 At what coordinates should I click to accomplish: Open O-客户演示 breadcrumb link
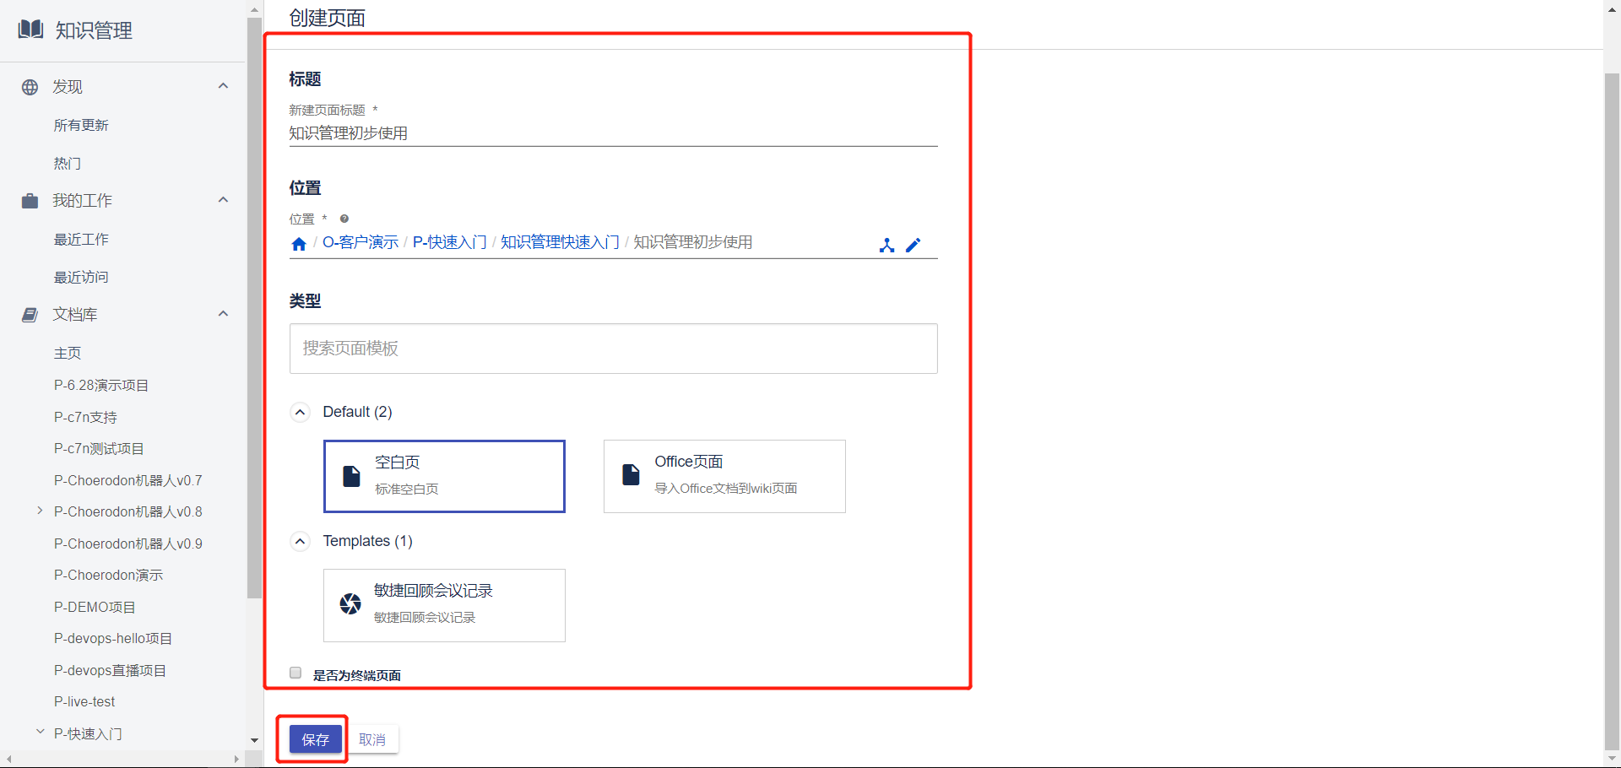[x=361, y=242]
